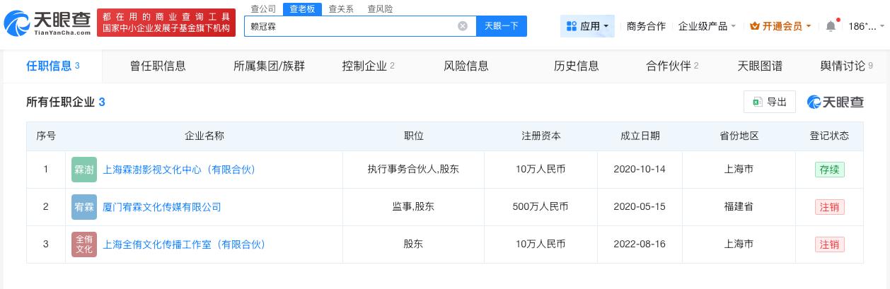Open the 186 account dropdown

tap(866, 26)
